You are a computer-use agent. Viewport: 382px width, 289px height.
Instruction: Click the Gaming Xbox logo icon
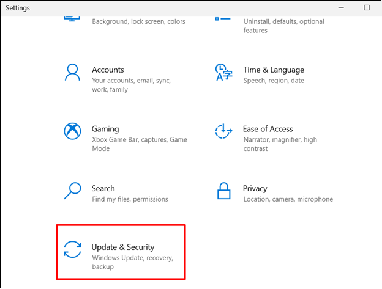(73, 131)
